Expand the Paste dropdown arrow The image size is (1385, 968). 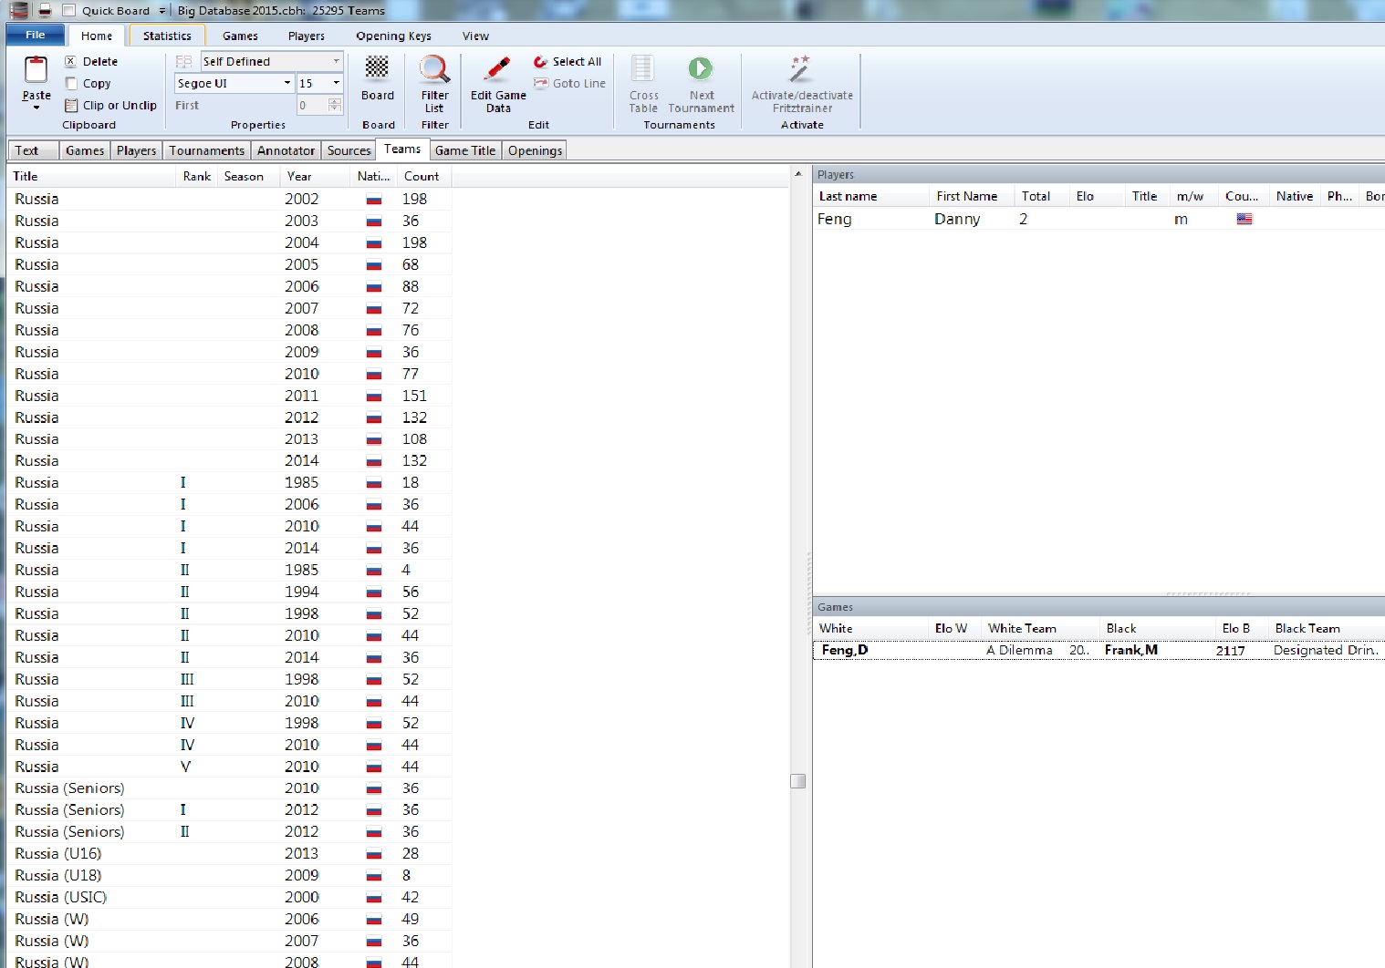point(36,108)
